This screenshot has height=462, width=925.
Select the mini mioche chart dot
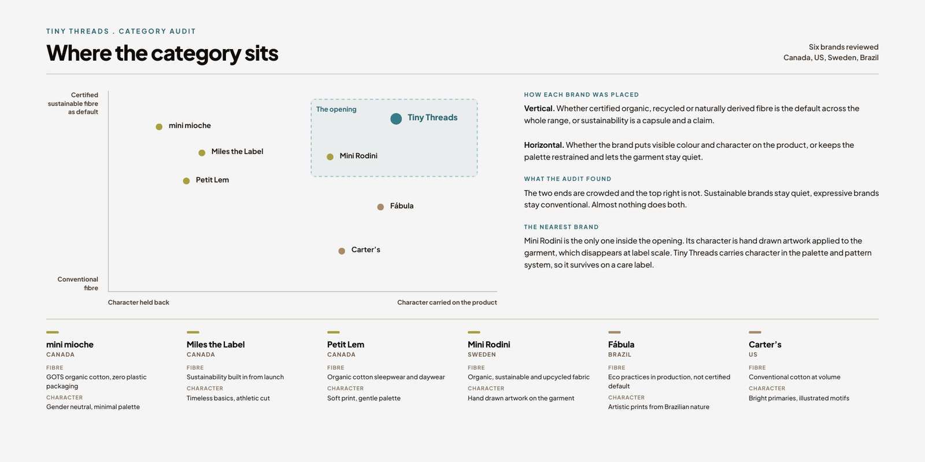(x=159, y=126)
